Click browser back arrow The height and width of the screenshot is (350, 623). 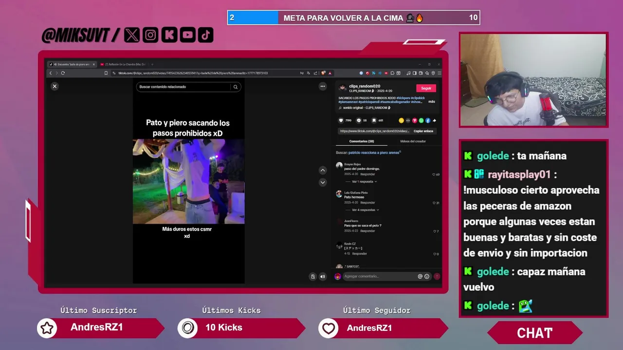click(50, 73)
